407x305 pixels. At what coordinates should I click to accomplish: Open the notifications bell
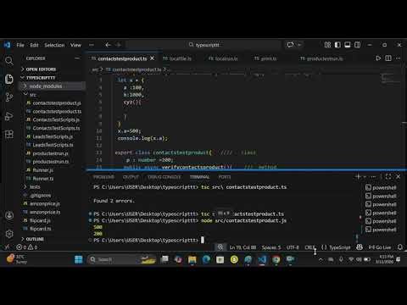click(x=400, y=247)
